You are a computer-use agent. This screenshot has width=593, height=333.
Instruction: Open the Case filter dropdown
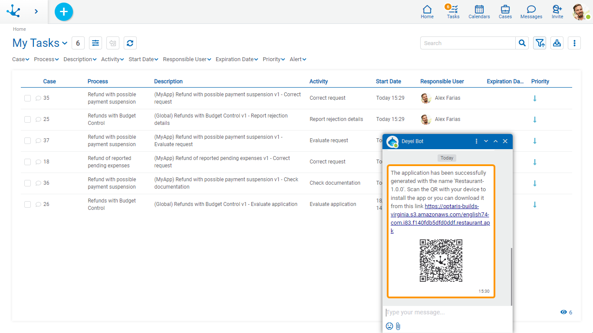21,59
